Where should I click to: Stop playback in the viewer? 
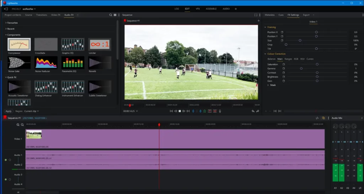pos(180,111)
